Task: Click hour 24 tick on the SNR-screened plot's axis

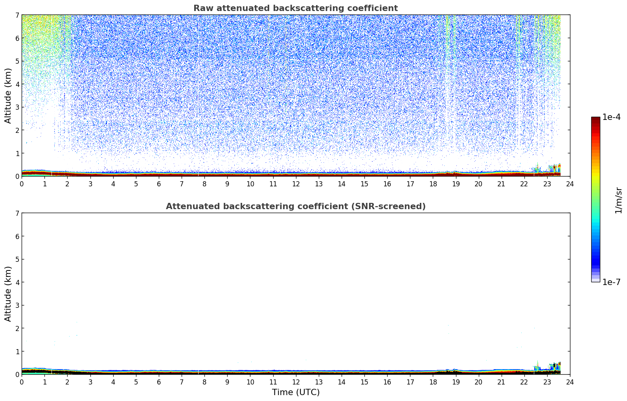Action: 570,382
